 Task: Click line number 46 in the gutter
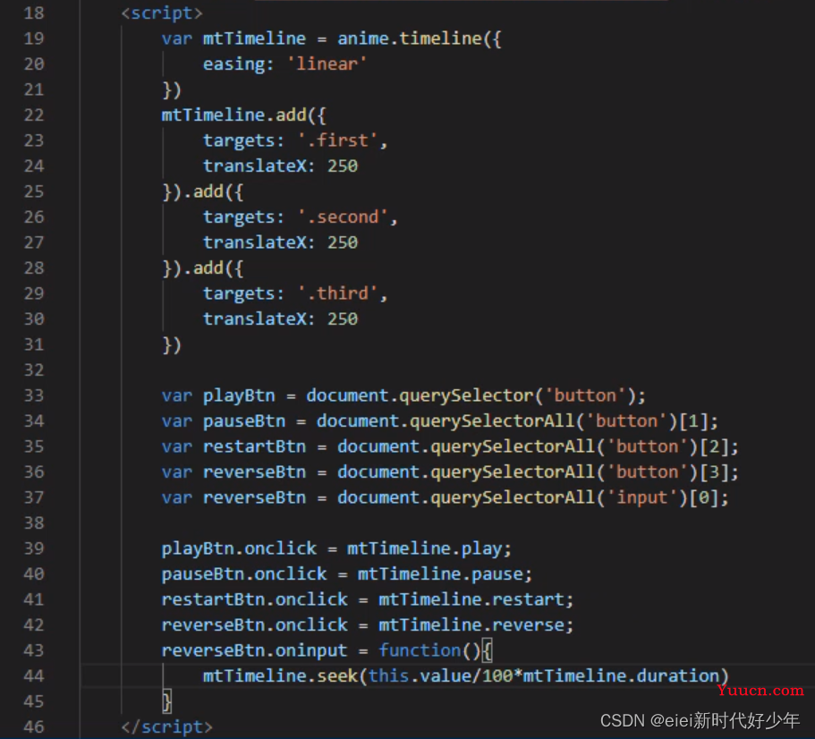(x=34, y=726)
